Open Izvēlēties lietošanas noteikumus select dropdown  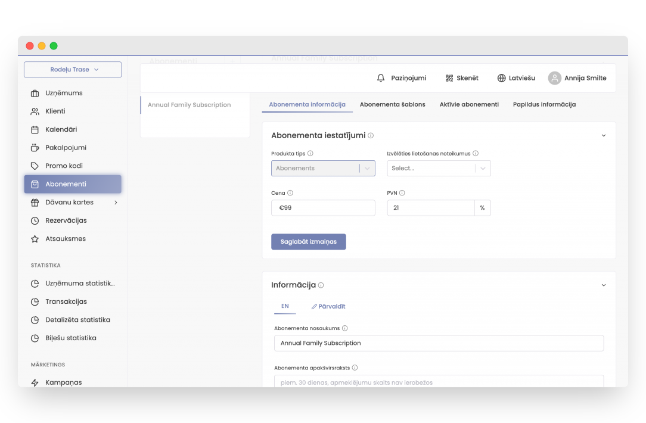click(439, 169)
